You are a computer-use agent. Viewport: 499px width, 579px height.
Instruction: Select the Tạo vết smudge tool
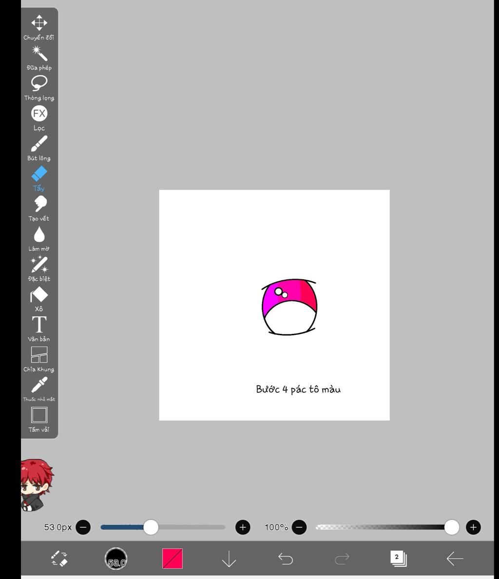pyautogui.click(x=38, y=204)
